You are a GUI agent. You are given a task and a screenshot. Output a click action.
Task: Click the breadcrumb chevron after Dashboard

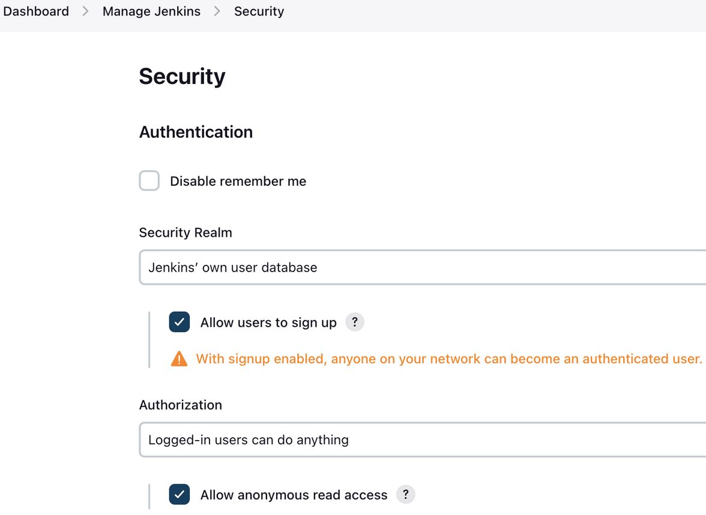pyautogui.click(x=86, y=11)
